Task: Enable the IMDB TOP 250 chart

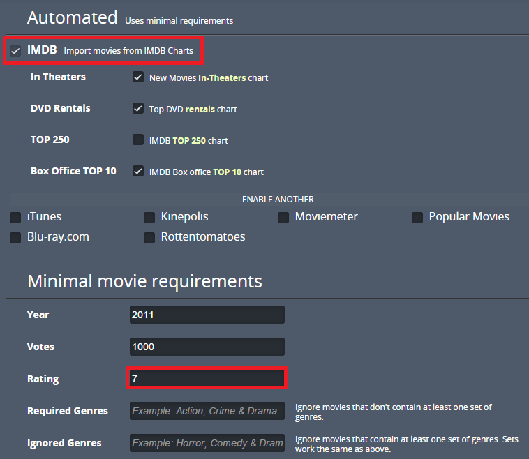Action: (138, 140)
